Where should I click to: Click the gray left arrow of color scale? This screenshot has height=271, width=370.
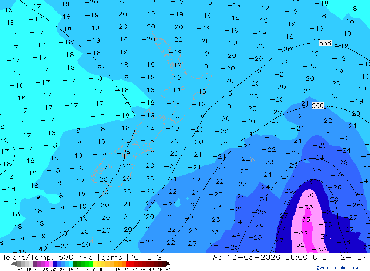tap(13, 264)
